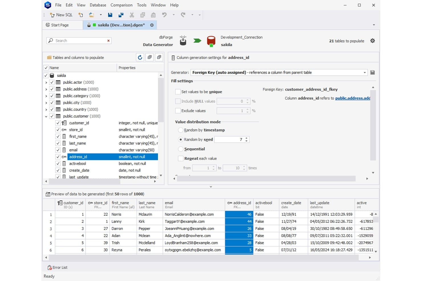Viewport: 422px width, 281px height.
Task: Click the New SQL button
Action: 61,15
